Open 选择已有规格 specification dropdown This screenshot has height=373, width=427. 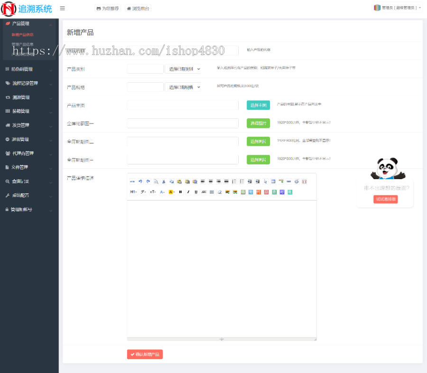pyautogui.click(x=183, y=87)
